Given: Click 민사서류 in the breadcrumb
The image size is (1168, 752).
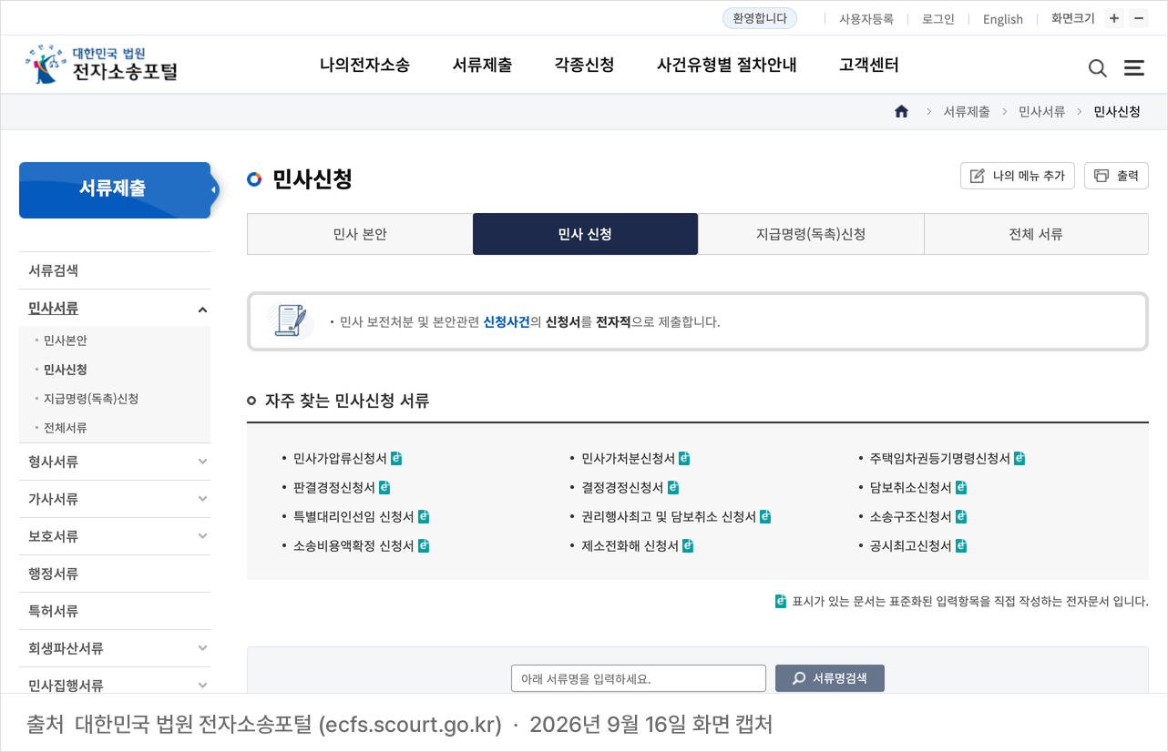Looking at the screenshot, I should (1042, 111).
